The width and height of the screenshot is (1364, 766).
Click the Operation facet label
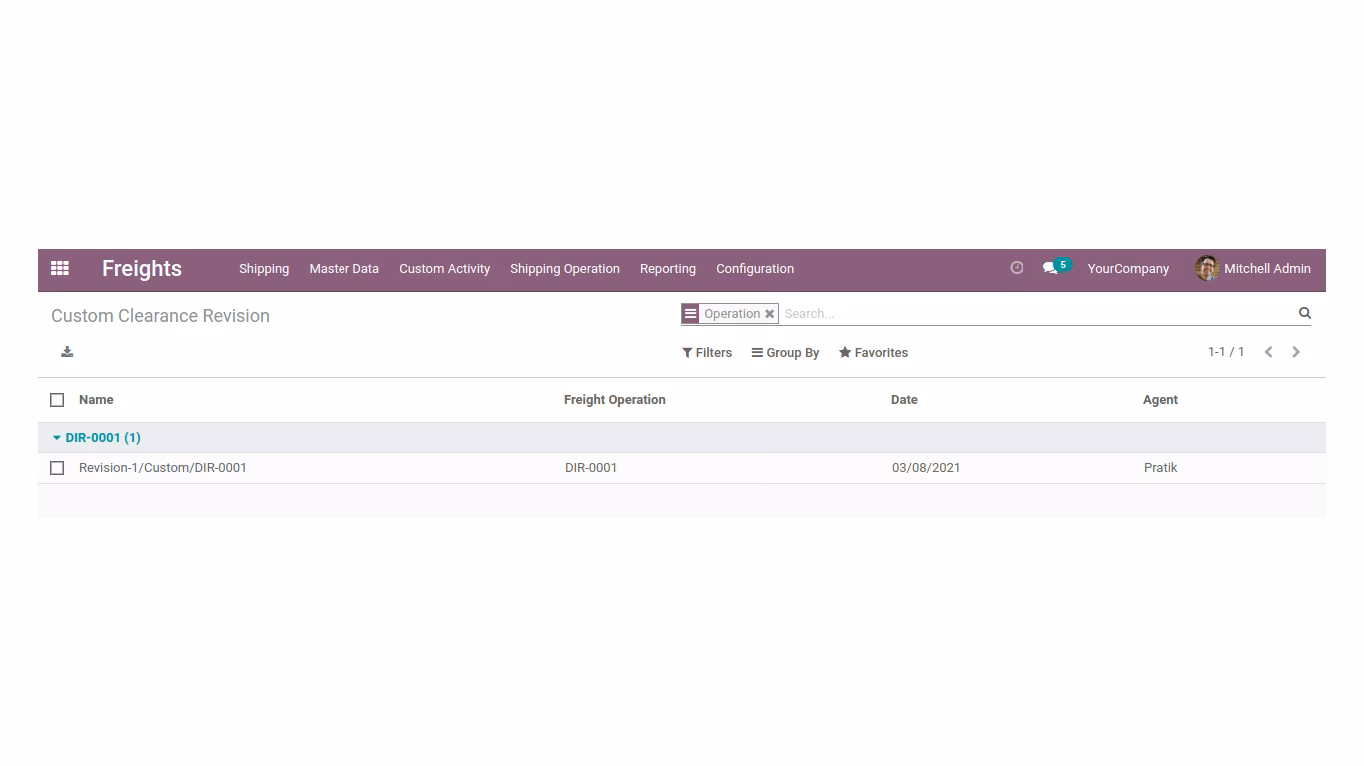[732, 314]
